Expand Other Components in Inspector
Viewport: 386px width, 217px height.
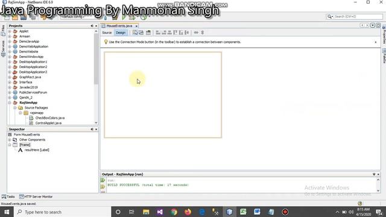point(10,140)
